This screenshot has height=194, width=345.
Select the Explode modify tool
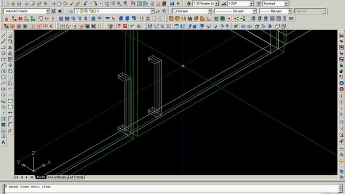(x=10, y=130)
